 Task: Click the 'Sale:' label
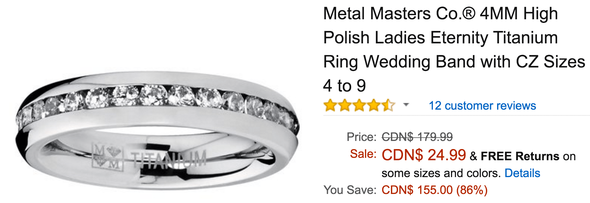(363, 154)
